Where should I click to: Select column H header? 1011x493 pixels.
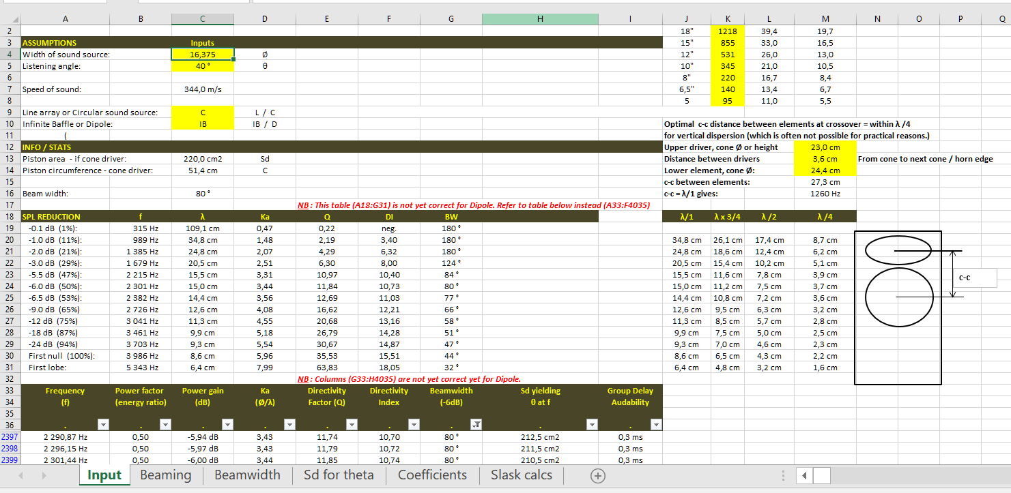coord(540,20)
